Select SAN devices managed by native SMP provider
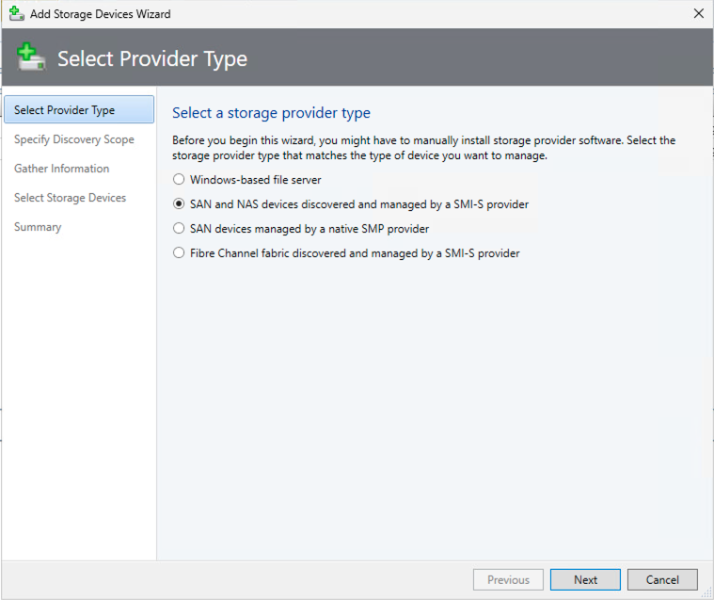 click(179, 228)
